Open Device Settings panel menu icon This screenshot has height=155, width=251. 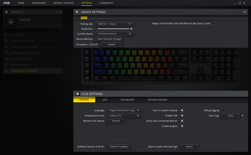click(245, 12)
